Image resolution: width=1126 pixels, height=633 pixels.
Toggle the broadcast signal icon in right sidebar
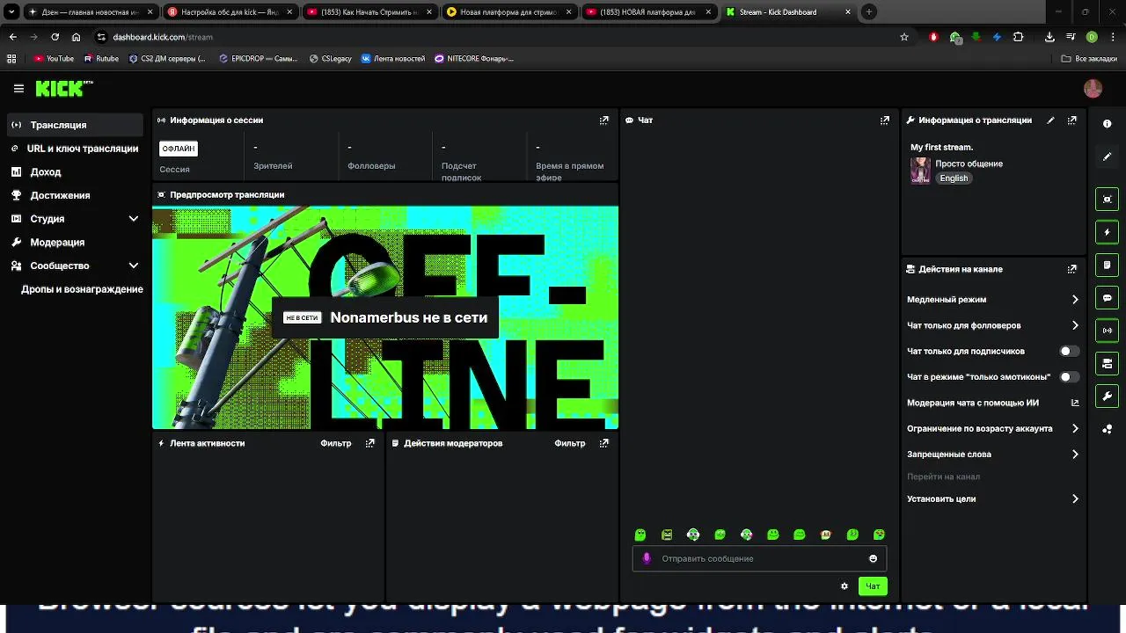pyautogui.click(x=1107, y=331)
